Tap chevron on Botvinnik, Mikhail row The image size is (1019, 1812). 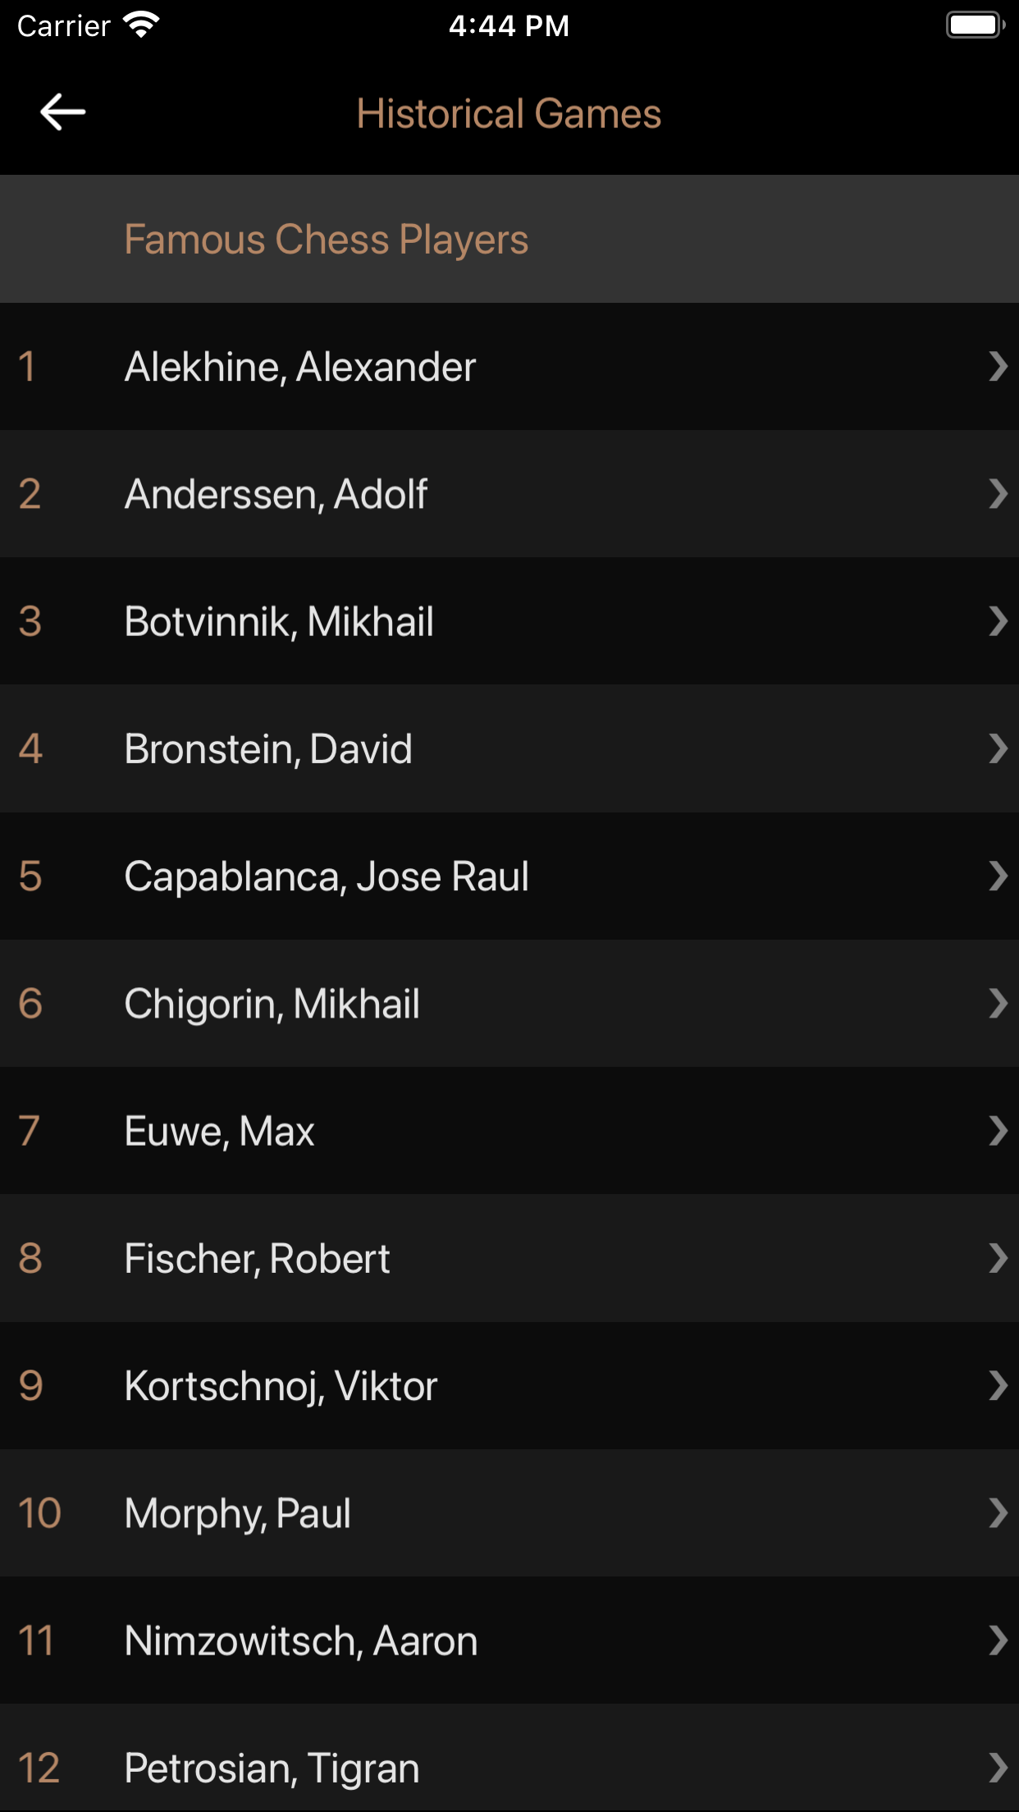click(x=998, y=621)
